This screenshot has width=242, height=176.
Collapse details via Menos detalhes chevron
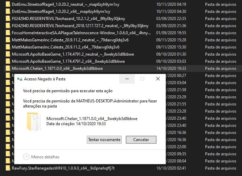click(x=26, y=157)
